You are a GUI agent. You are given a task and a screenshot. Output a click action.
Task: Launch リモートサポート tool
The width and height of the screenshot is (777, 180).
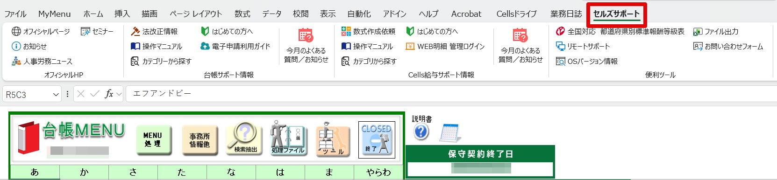tap(583, 46)
